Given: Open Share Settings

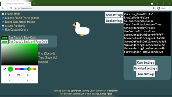Looking at the screenshot, I should point(145,74).
